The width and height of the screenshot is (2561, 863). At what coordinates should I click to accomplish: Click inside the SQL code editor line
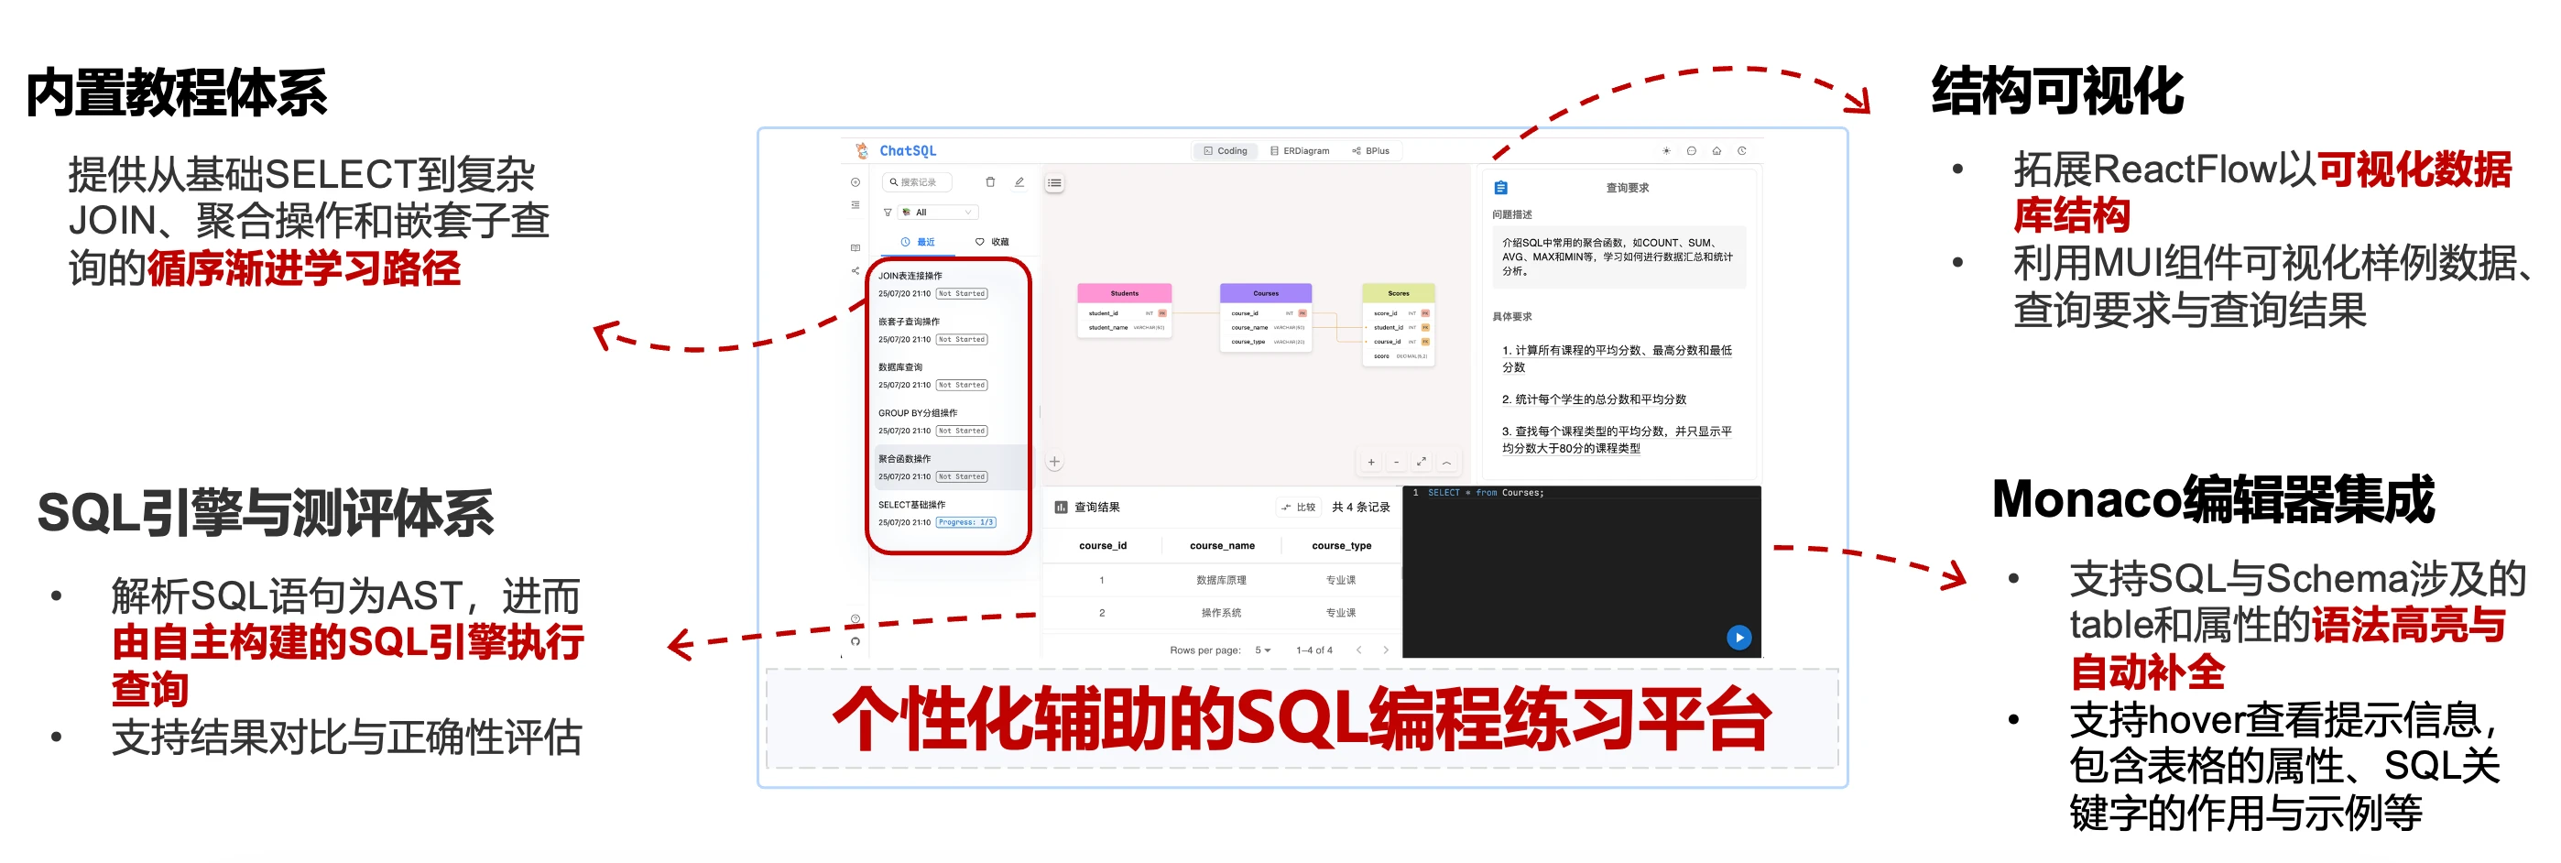tap(1486, 492)
